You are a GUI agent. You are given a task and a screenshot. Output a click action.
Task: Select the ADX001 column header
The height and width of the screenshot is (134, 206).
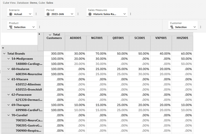point(76,43)
